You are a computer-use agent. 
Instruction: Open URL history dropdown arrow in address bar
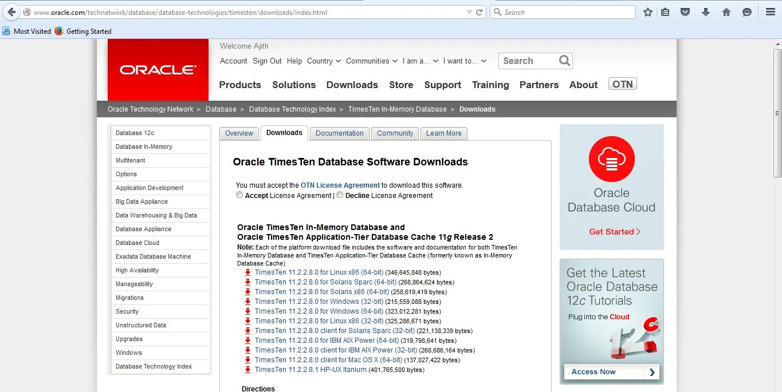pyautogui.click(x=469, y=12)
